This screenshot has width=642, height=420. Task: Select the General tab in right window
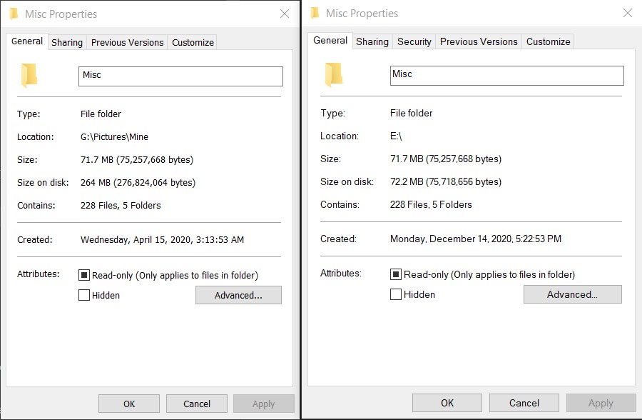click(x=330, y=40)
